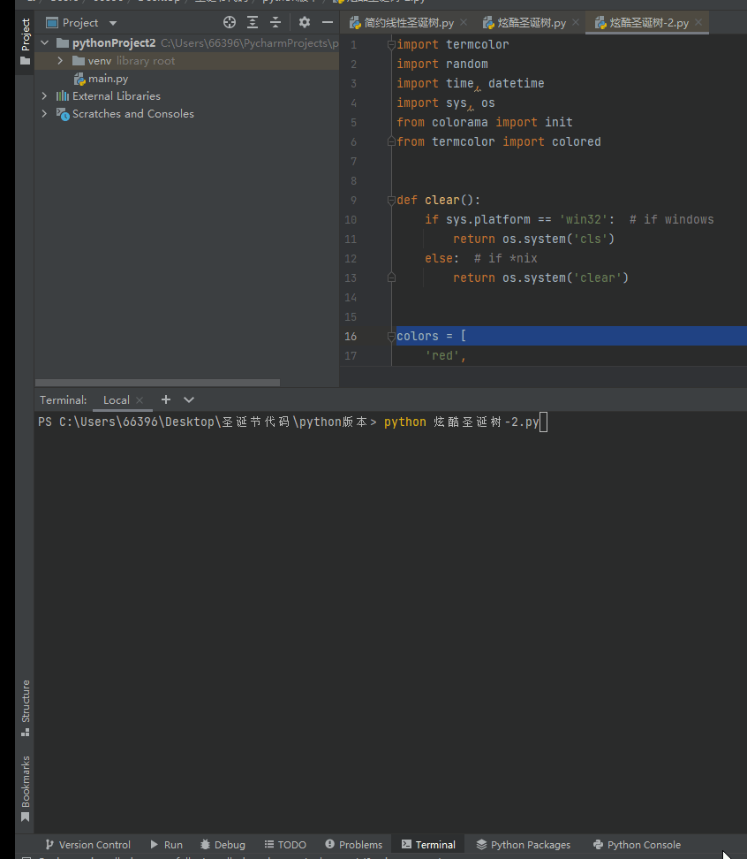The width and height of the screenshot is (747, 859).
Task: Open the Problems tool window
Action: point(353,844)
